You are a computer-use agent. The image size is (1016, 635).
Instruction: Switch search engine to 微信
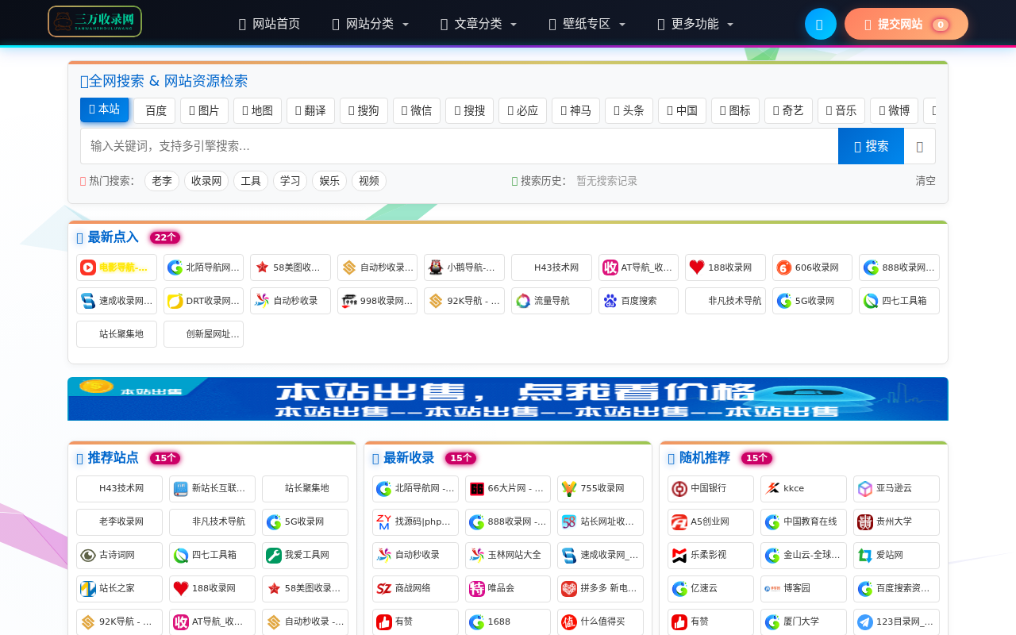tap(417, 111)
